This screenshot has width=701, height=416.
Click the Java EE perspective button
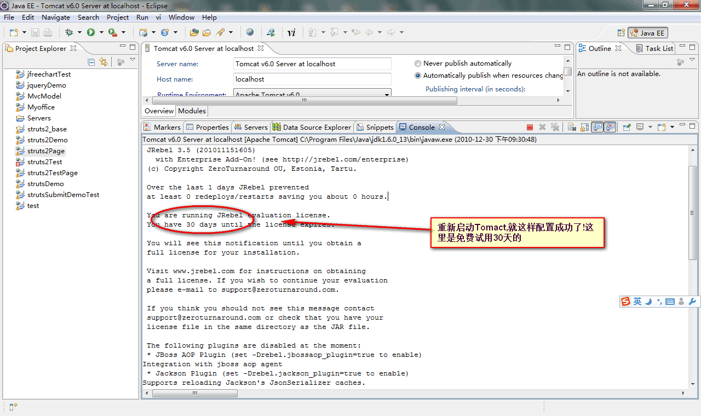pyautogui.click(x=648, y=33)
